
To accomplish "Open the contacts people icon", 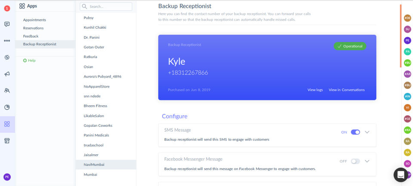I will point(7,91).
